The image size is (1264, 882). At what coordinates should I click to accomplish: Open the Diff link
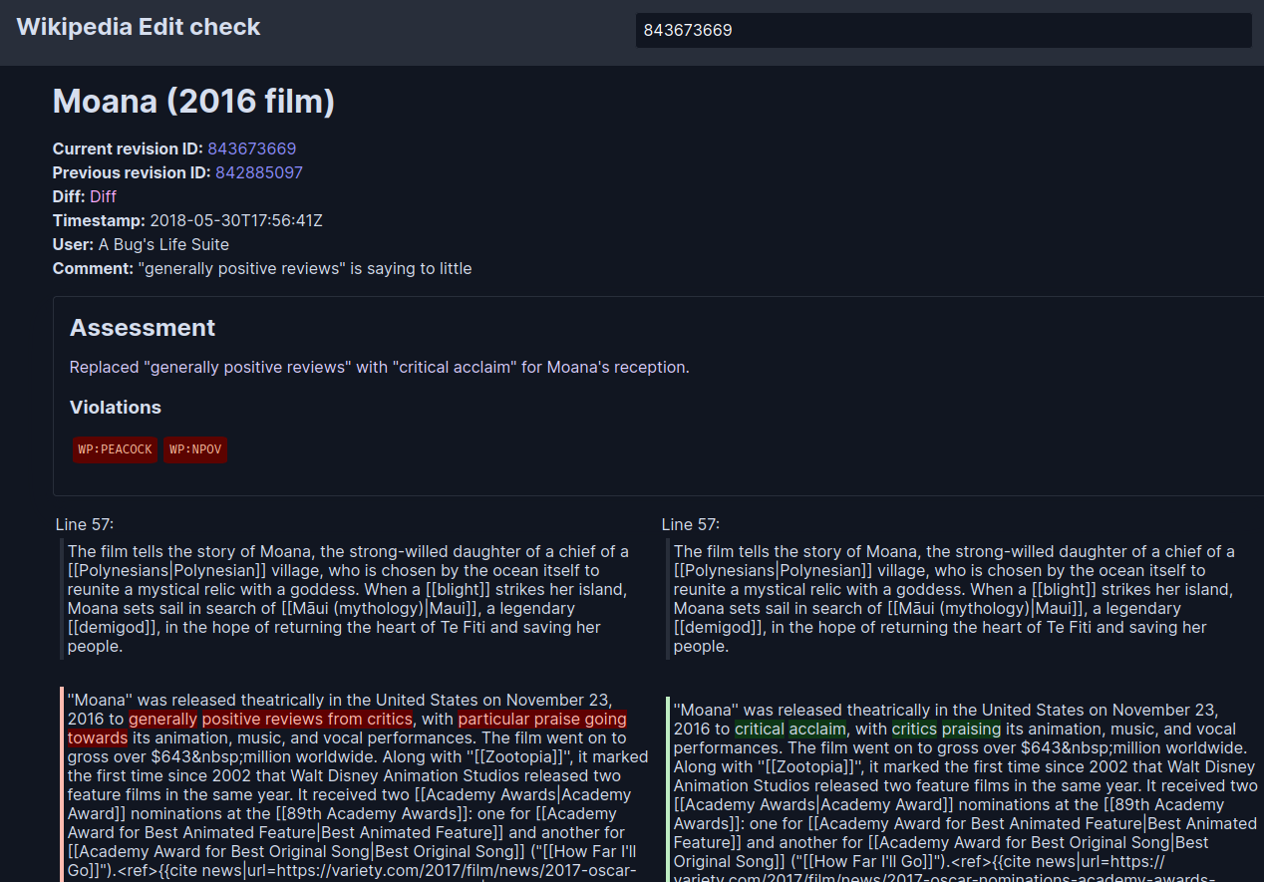click(103, 196)
